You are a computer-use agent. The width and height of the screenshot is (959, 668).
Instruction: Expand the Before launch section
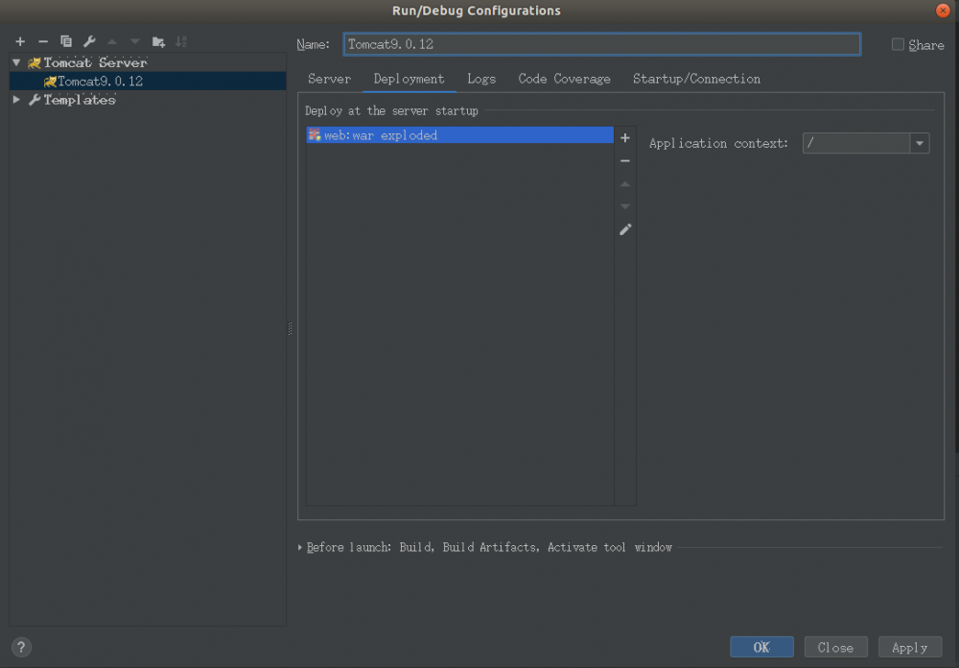[298, 547]
